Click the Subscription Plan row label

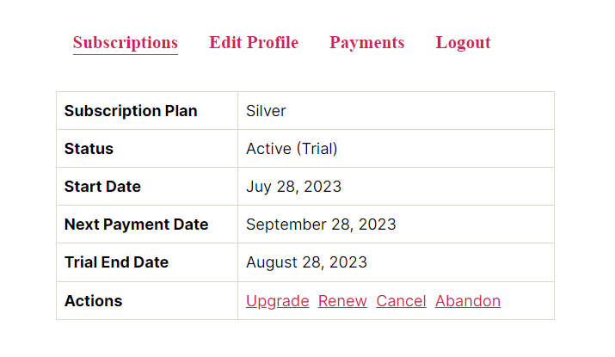[131, 111]
